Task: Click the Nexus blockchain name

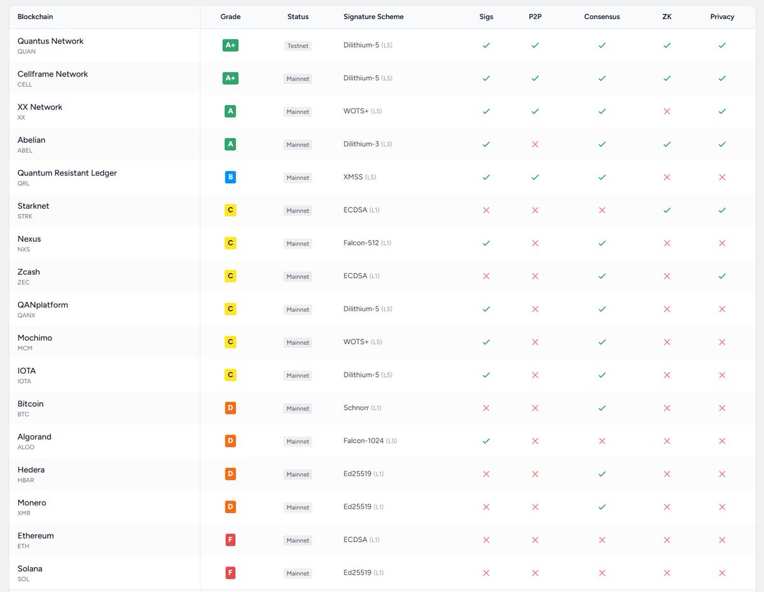Action: pyautogui.click(x=29, y=239)
